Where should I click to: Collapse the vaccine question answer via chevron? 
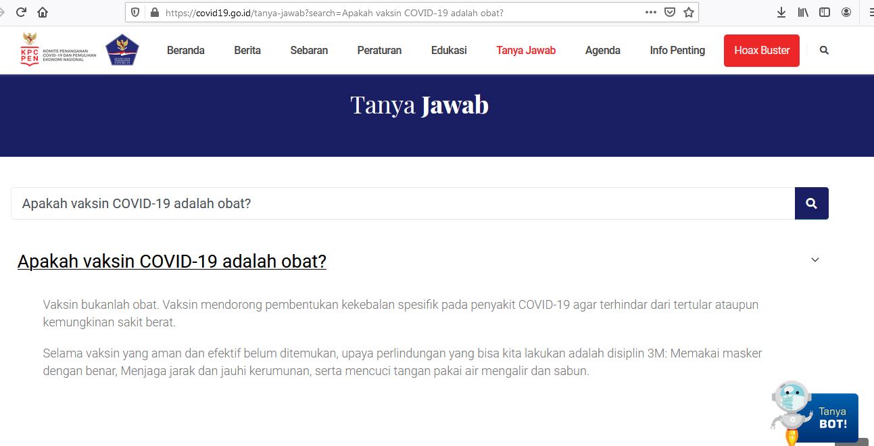[815, 259]
